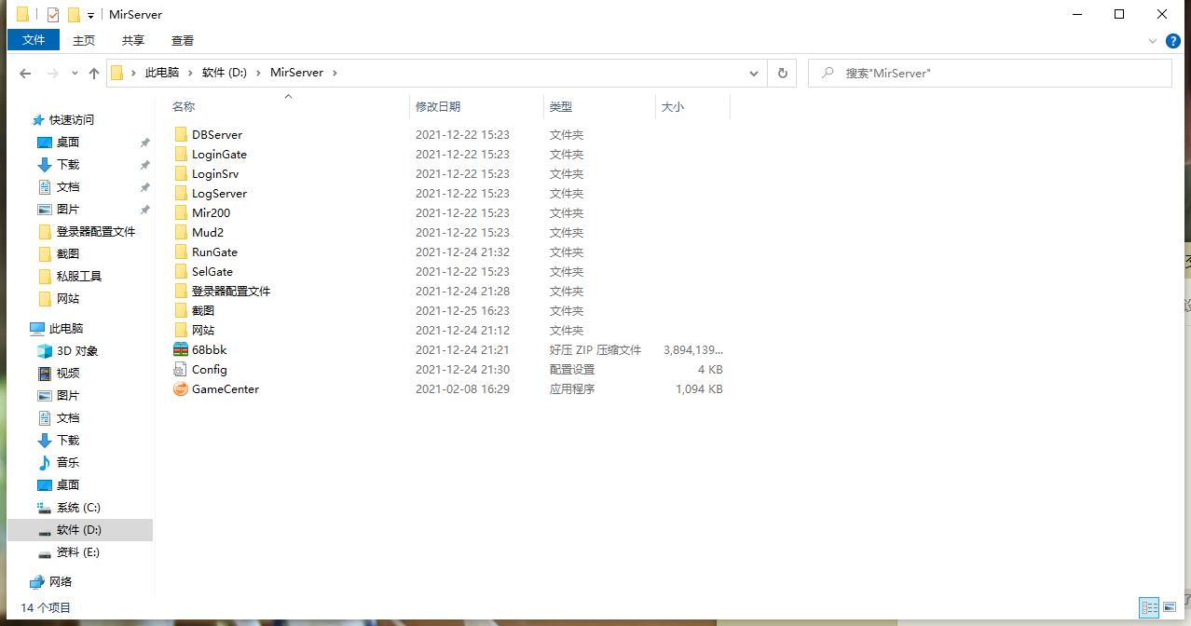The image size is (1191, 626).
Task: Open the properties icon in quick access toolbar
Action: (x=53, y=15)
